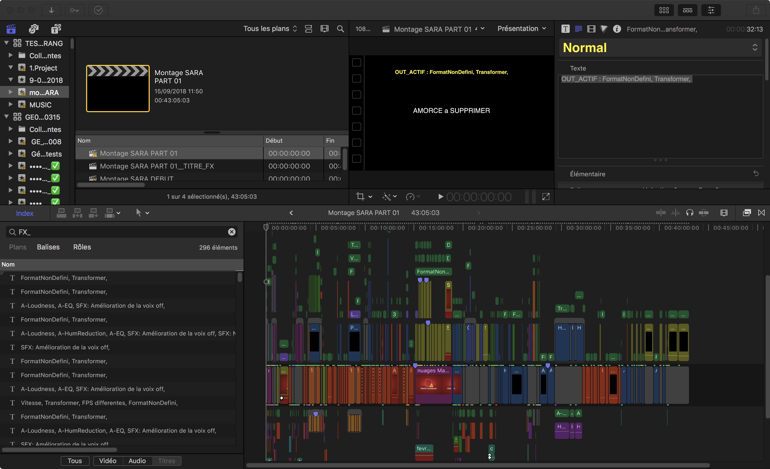Image resolution: width=770 pixels, height=469 pixels.
Task: Click the Texte input field in inspector
Action: 660,116
